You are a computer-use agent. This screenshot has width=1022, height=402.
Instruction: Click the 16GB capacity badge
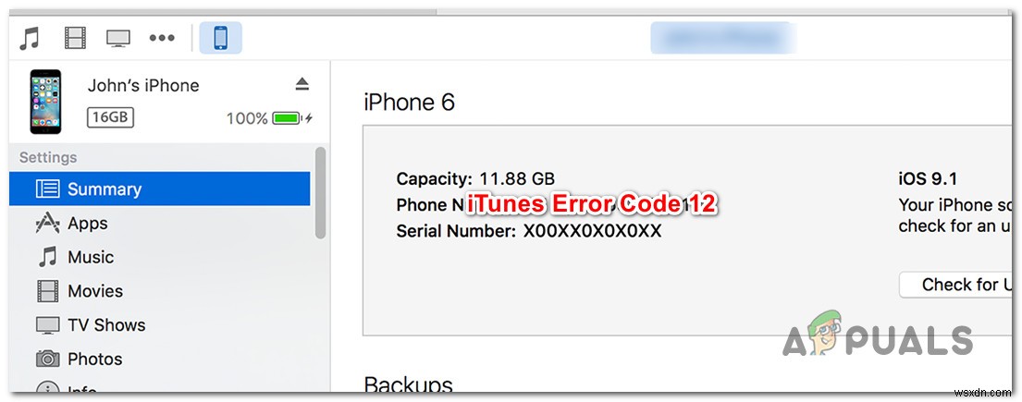coord(110,117)
